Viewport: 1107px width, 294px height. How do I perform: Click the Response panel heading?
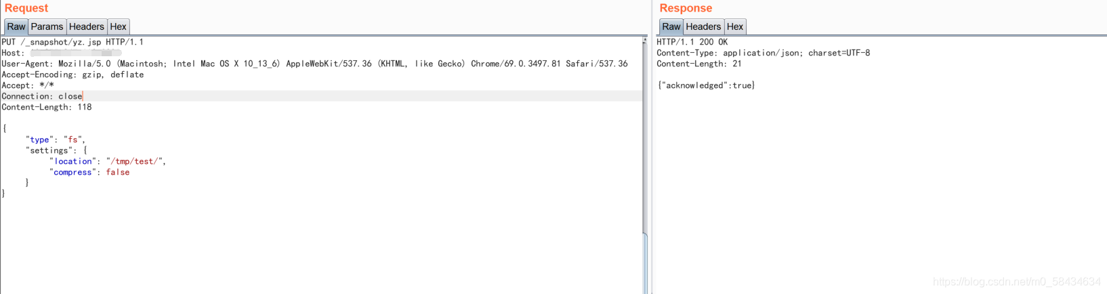(686, 8)
